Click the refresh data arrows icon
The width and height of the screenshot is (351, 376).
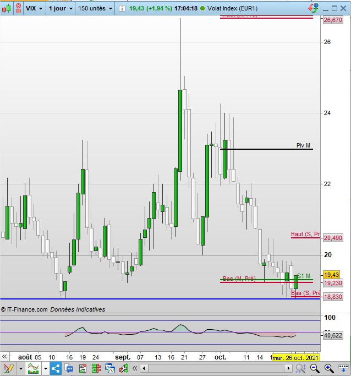[313, 8]
